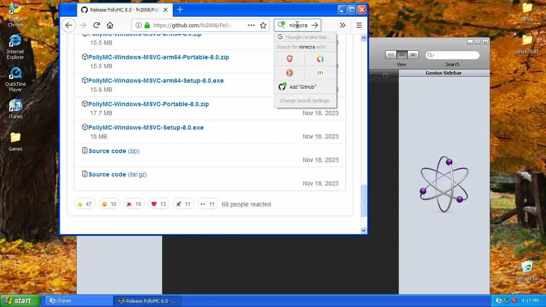Image resolution: width=546 pixels, height=307 pixels.
Task: Bookmark this page with the star
Action: click(263, 25)
